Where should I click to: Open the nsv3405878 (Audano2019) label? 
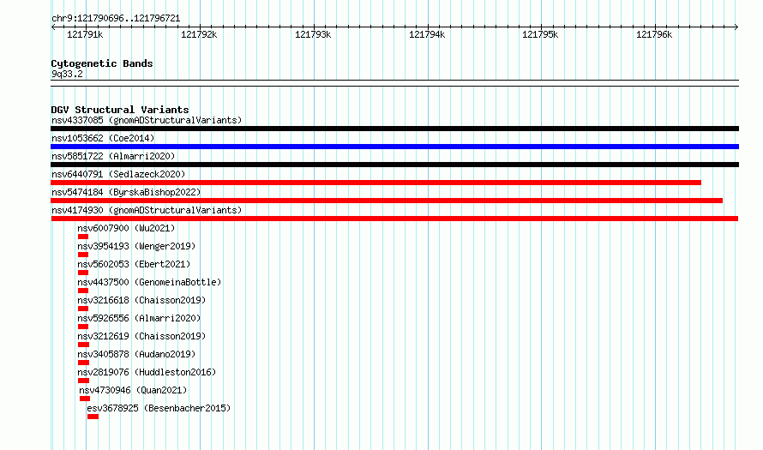tap(136, 354)
